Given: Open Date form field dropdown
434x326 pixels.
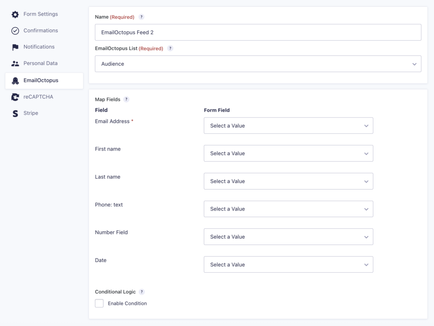Looking at the screenshot, I should (288, 265).
